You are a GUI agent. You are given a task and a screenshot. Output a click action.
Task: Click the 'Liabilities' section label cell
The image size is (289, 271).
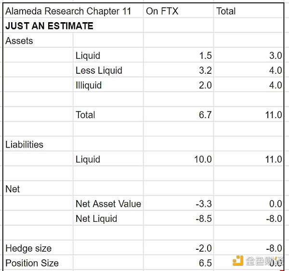pos(24,145)
